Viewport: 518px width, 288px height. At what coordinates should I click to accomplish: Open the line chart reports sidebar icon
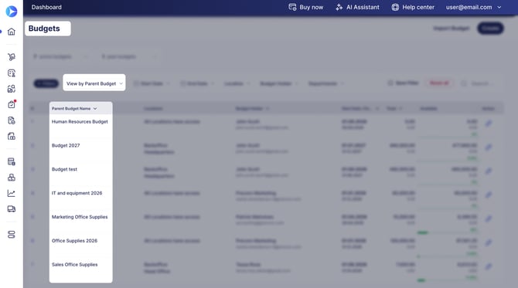(x=12, y=193)
